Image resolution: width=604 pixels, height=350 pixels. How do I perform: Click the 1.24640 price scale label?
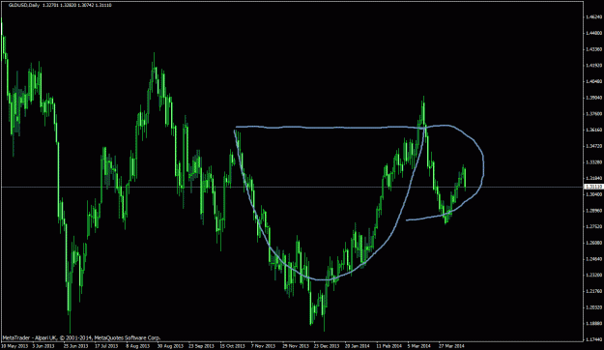[x=593, y=259]
